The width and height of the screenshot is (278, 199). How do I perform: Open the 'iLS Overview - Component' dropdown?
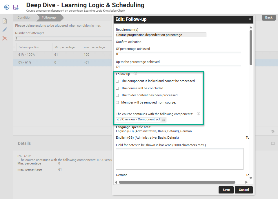tap(138, 120)
